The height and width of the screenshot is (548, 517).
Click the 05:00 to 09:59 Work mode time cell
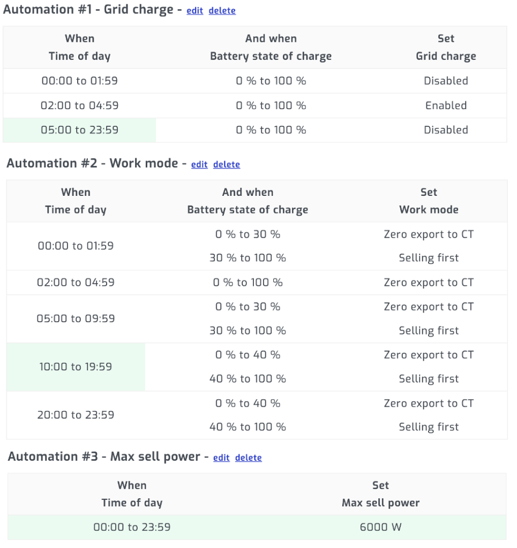tap(76, 318)
